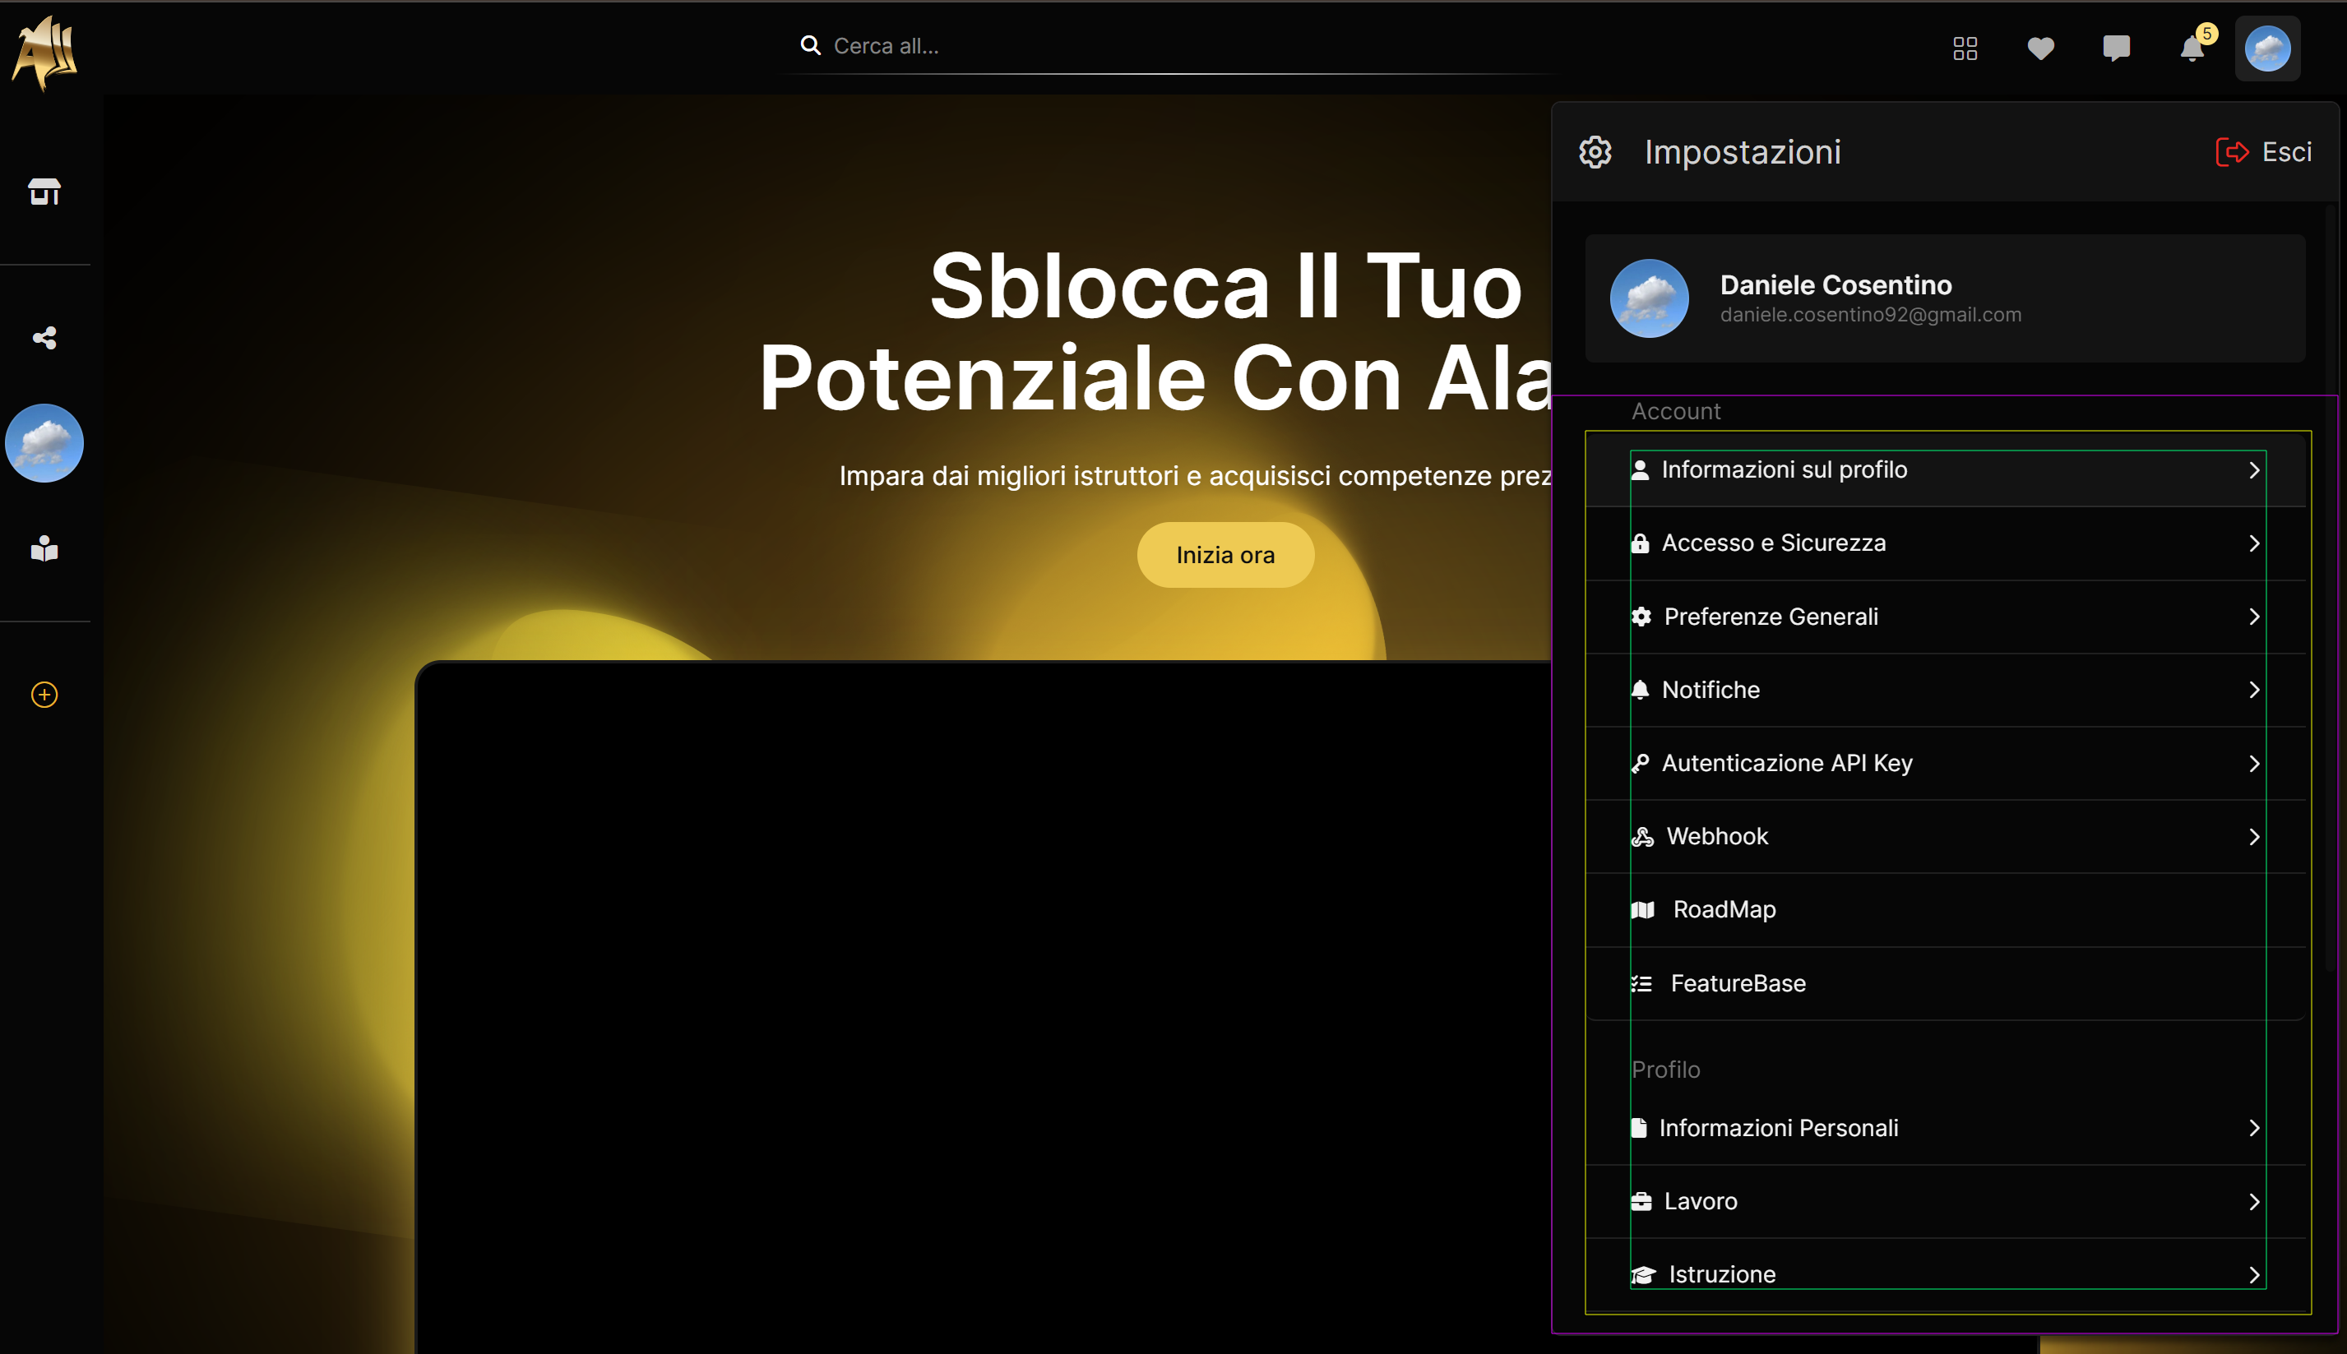
Task: Click the Inizia ora button
Action: tap(1225, 555)
